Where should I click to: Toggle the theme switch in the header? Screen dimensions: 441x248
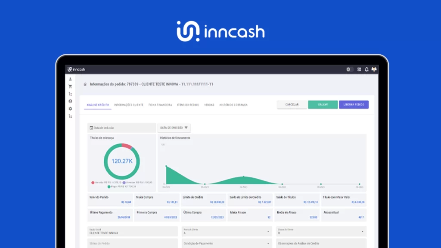pyautogui.click(x=350, y=69)
